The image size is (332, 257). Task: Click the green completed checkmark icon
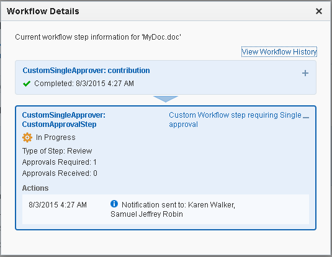[x=27, y=84]
